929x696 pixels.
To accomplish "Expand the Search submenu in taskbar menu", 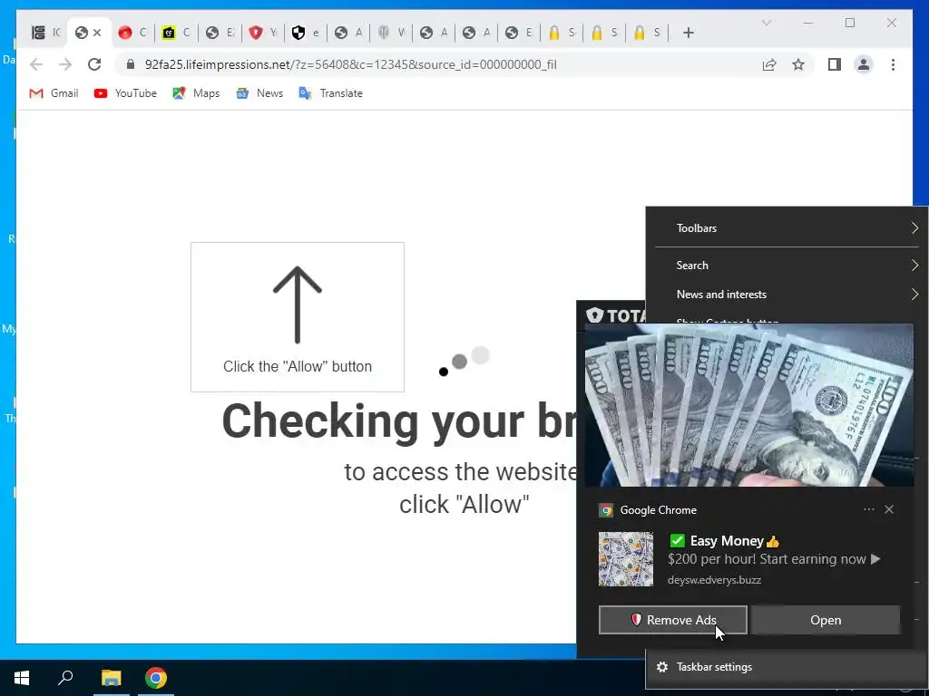I will [x=787, y=266].
